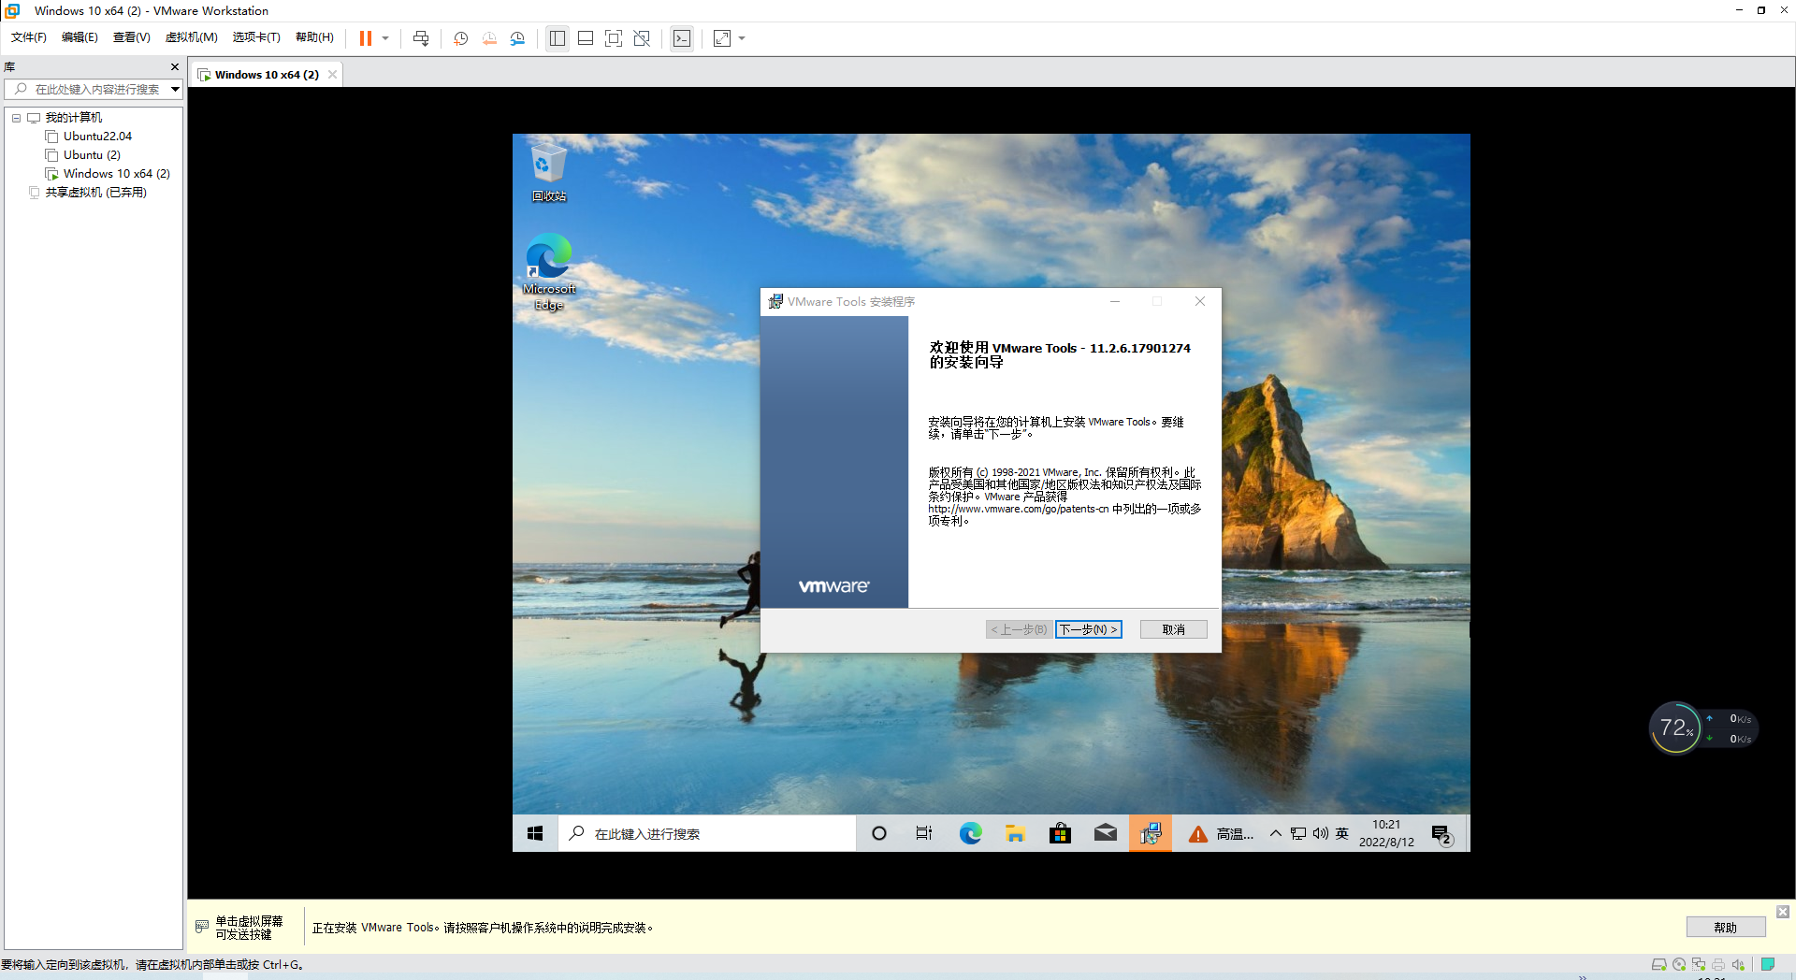Toggle the thumbnail bar view icon
This screenshot has height=980, width=1796.
586,38
